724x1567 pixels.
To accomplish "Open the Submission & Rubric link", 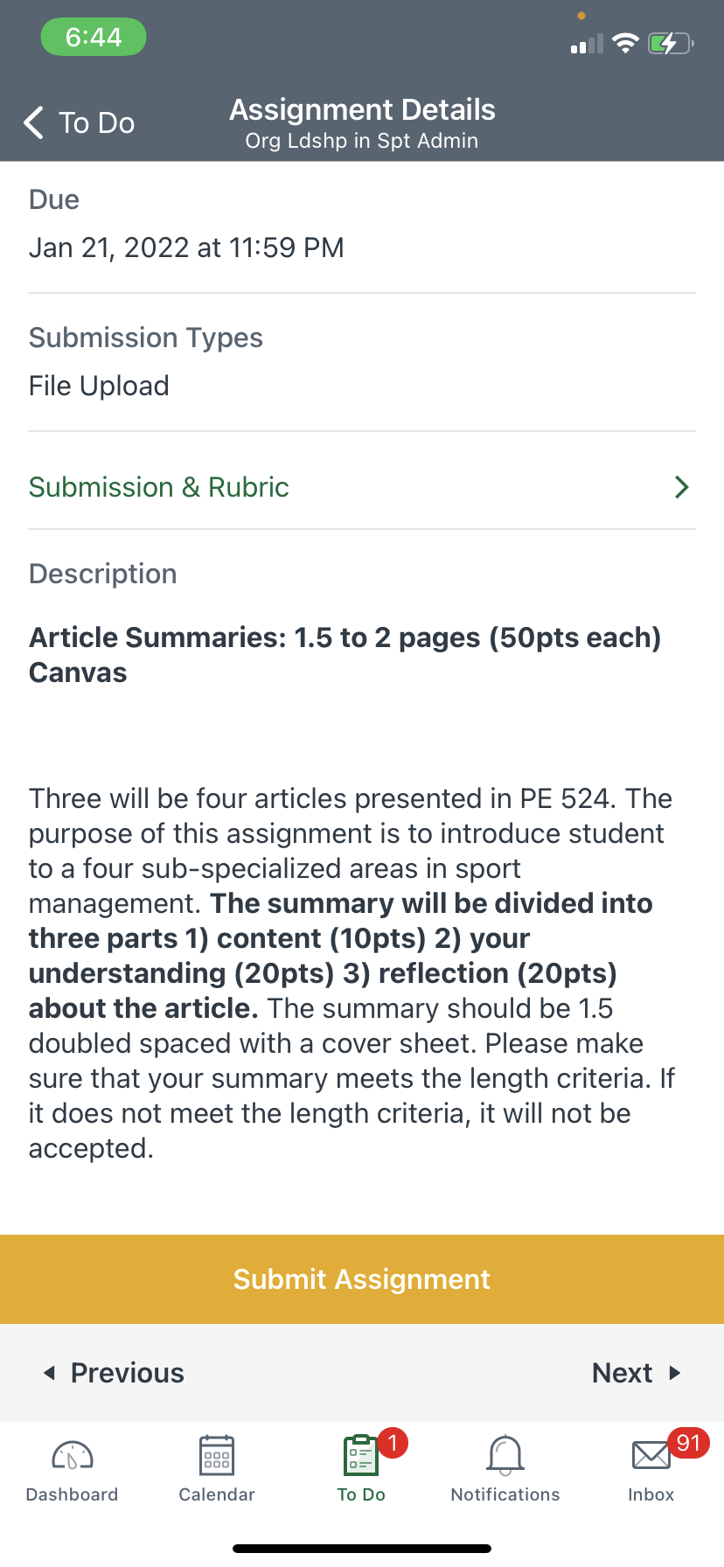I will [x=159, y=487].
